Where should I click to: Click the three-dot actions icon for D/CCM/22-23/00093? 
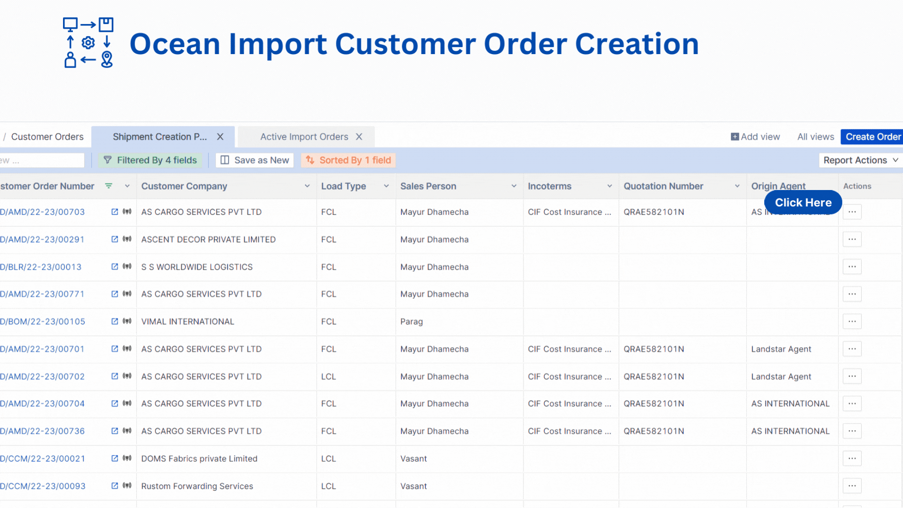852,486
